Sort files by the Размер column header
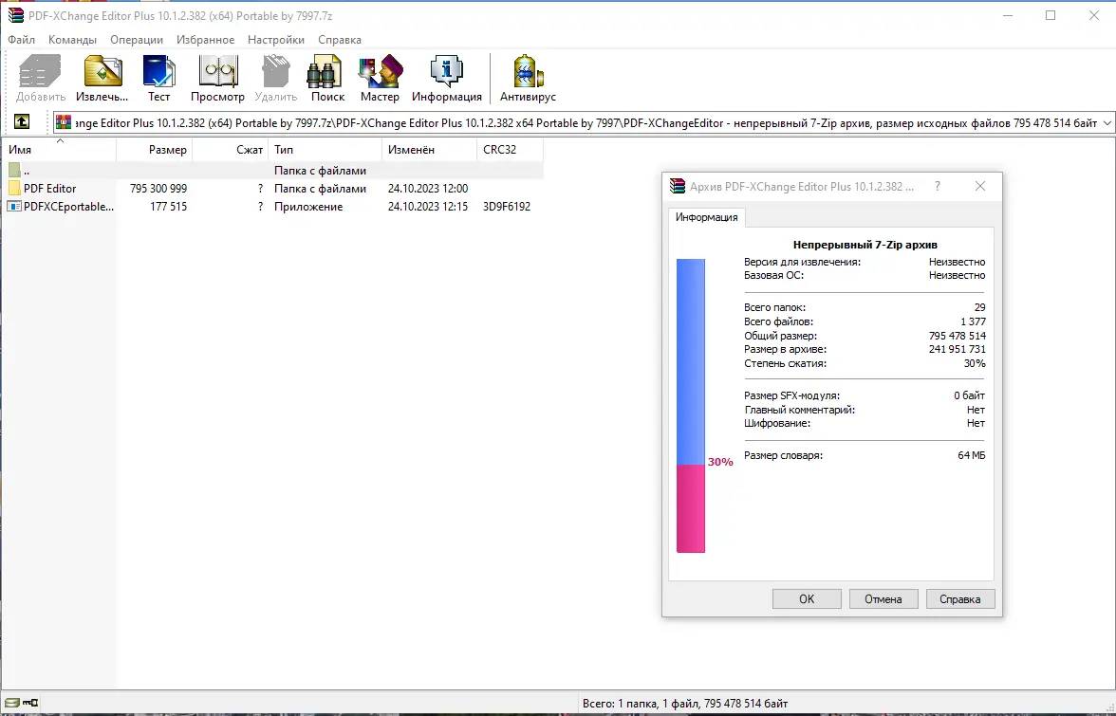Viewport: 1116px width, 716px height. click(169, 150)
